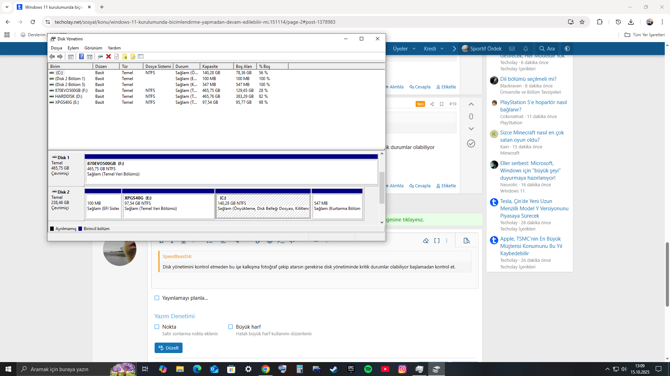
Task: Open the Görünüm menu in Disk Yönetimi
Action: click(x=93, y=48)
